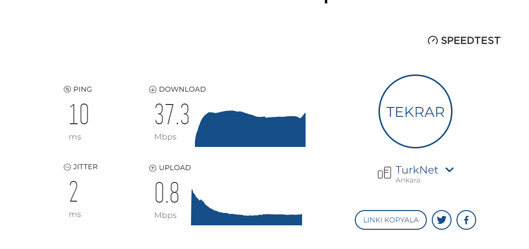Share the result on Twitter
The width and height of the screenshot is (529, 249).
click(x=442, y=220)
